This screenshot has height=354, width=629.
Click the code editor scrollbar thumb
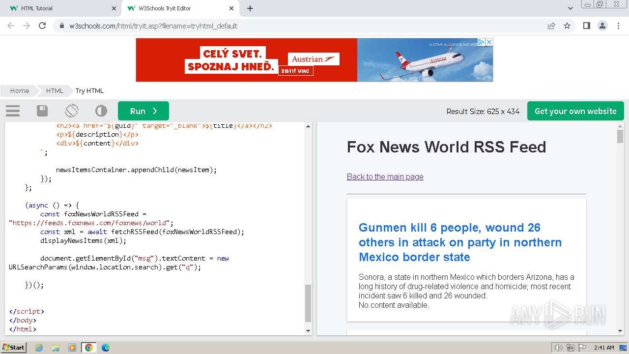[308, 303]
